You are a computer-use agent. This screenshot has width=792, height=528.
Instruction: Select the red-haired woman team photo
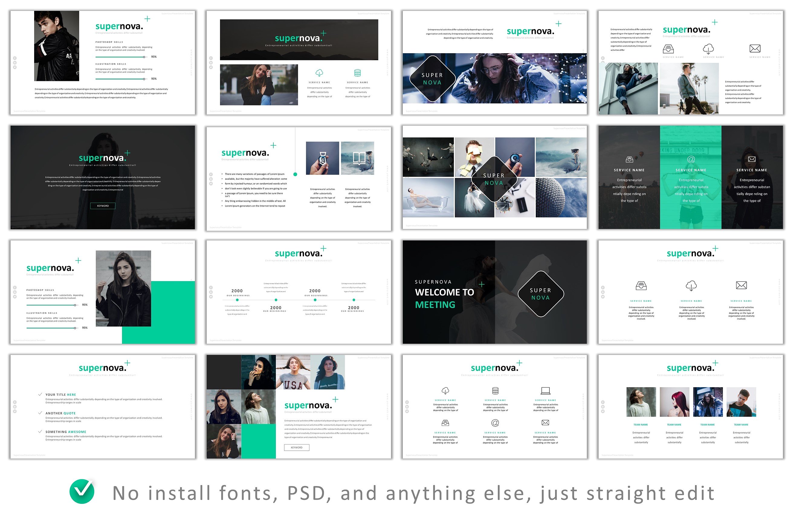(674, 402)
